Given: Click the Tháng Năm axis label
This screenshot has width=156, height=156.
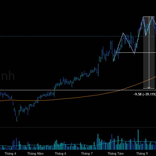Looking at the screenshot, I should click(35, 153).
